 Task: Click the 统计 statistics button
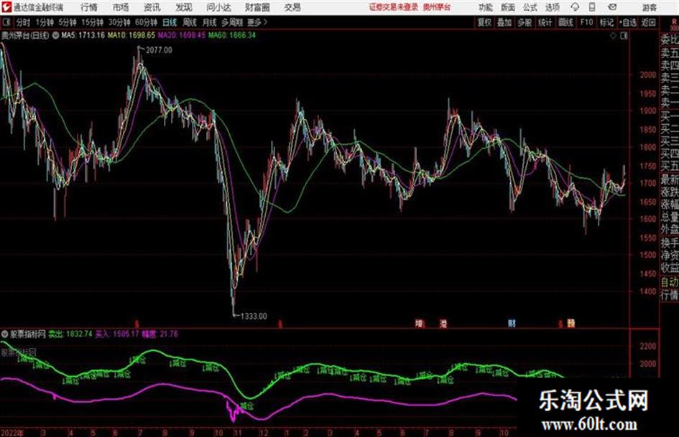click(x=545, y=22)
